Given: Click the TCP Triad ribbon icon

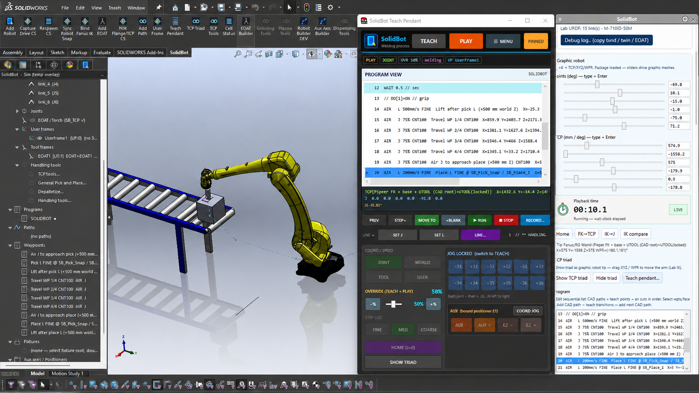Looking at the screenshot, I should click(x=196, y=24).
